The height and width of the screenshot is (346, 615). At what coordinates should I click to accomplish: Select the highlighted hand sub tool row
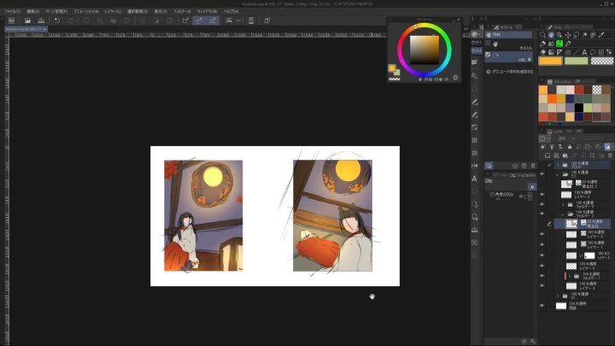508,34
